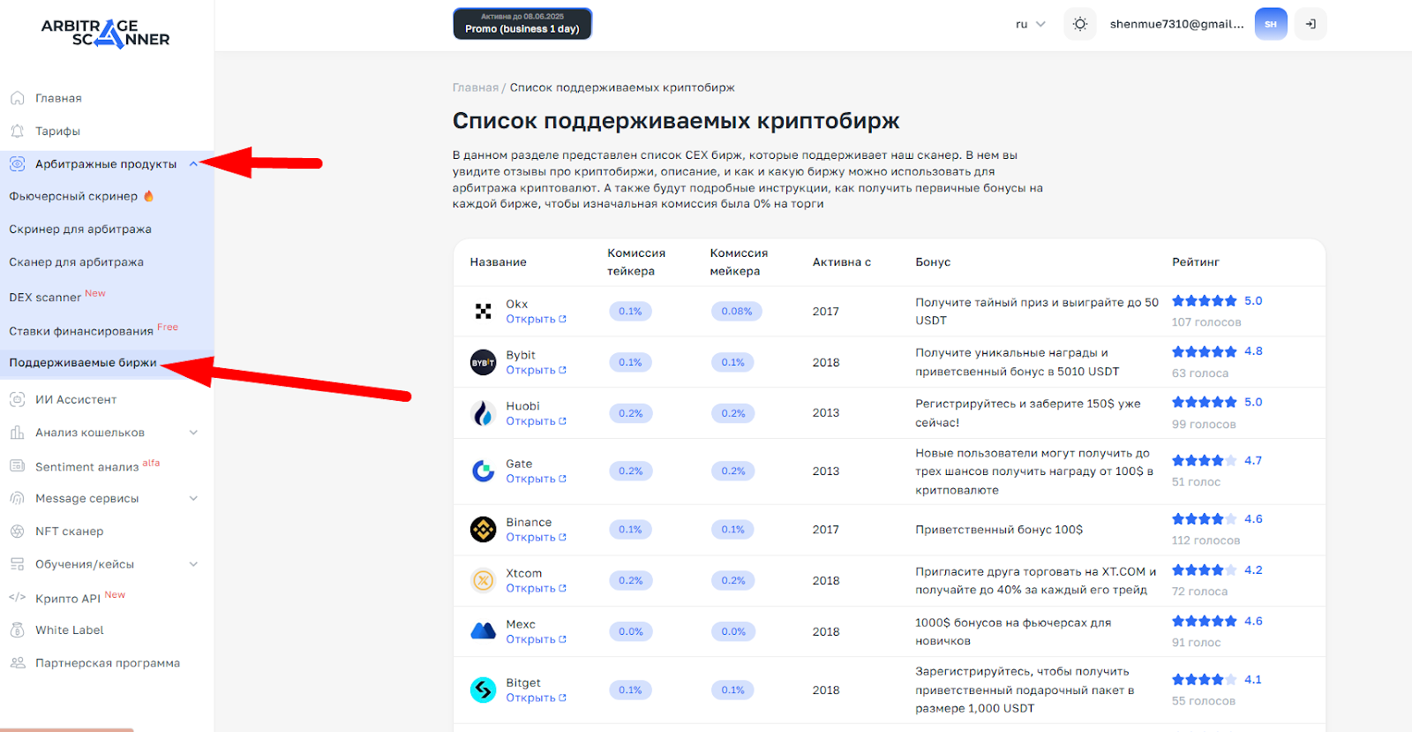
Task: Click the Главная breadcrumb link
Action: pyautogui.click(x=476, y=88)
